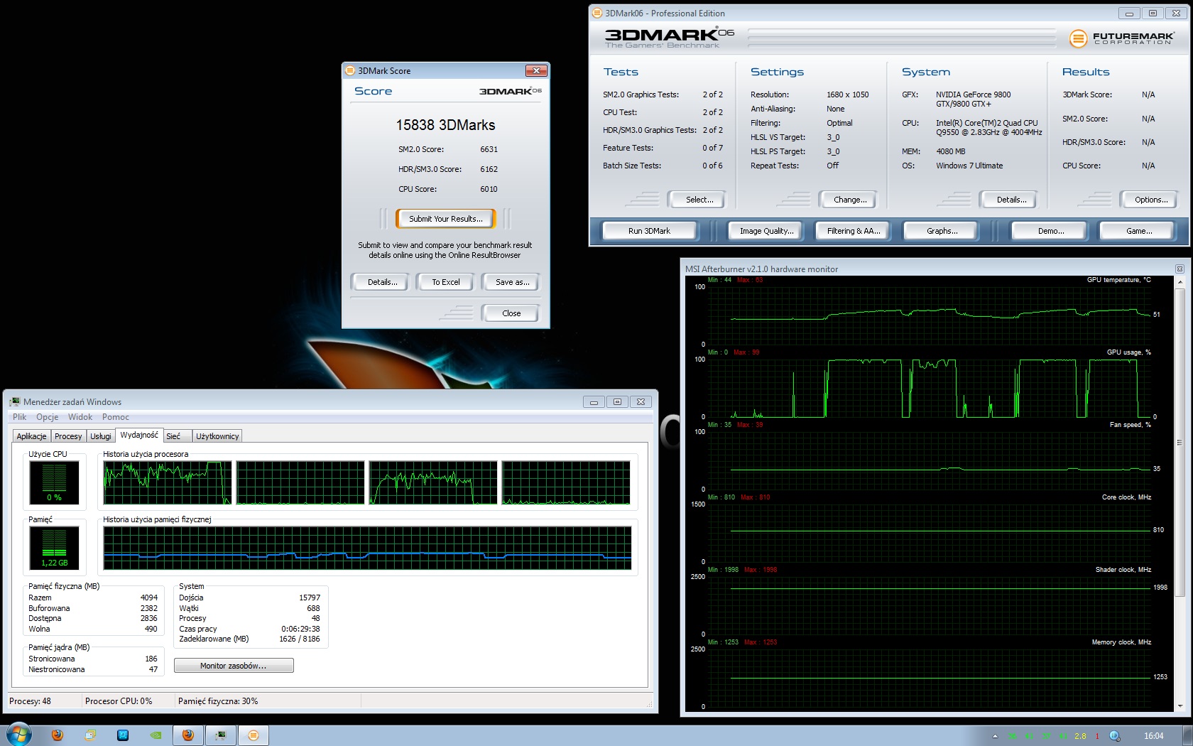
Task: Select the Wydajność tab
Action: pyautogui.click(x=139, y=435)
